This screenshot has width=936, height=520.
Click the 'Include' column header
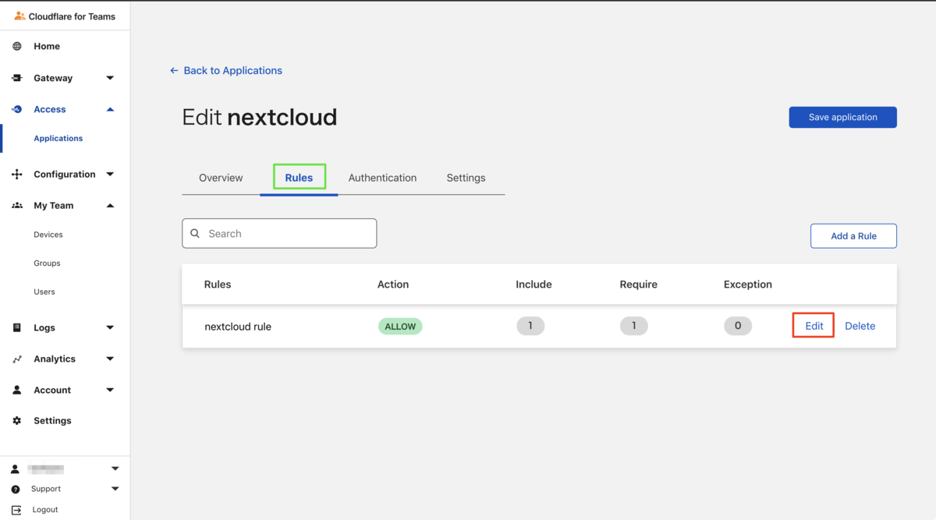(534, 285)
